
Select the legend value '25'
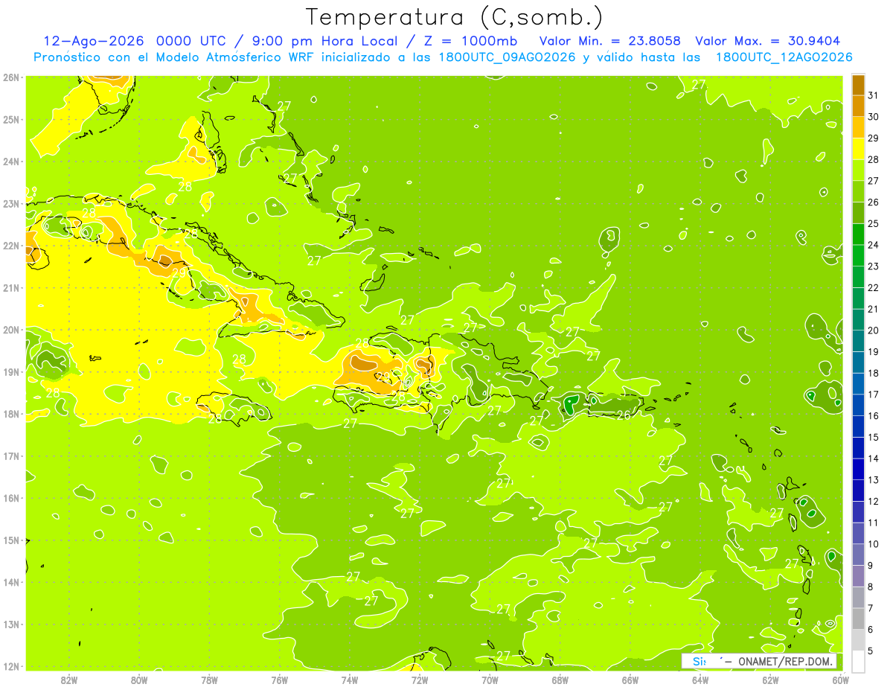click(874, 223)
